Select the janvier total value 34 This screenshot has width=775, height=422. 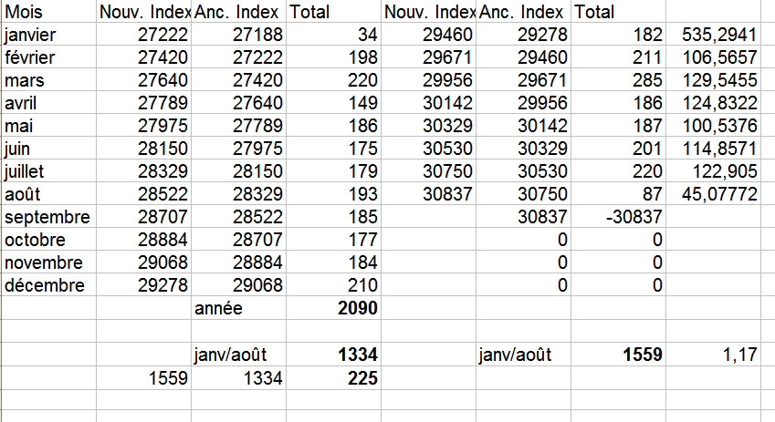click(333, 34)
